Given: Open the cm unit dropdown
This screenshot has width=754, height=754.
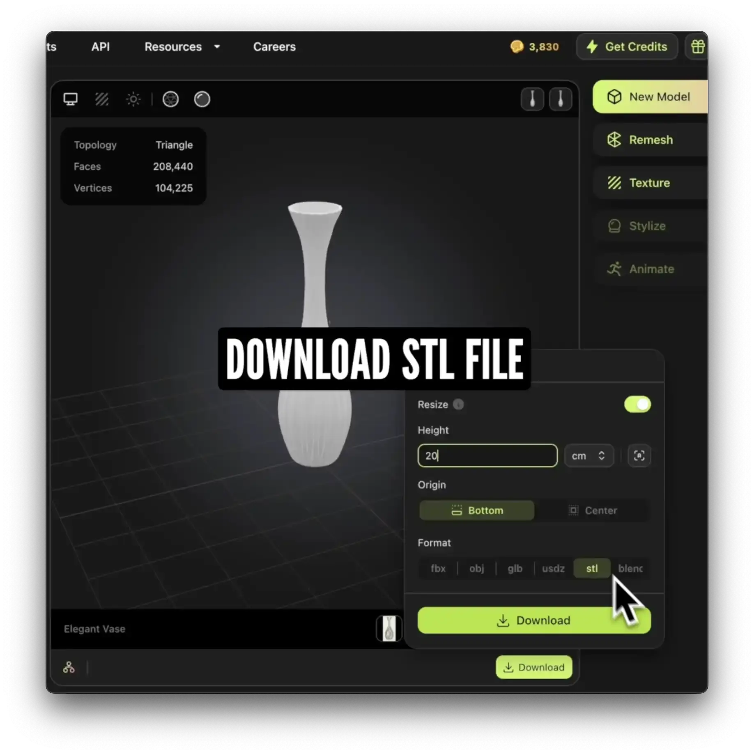Looking at the screenshot, I should (588, 456).
